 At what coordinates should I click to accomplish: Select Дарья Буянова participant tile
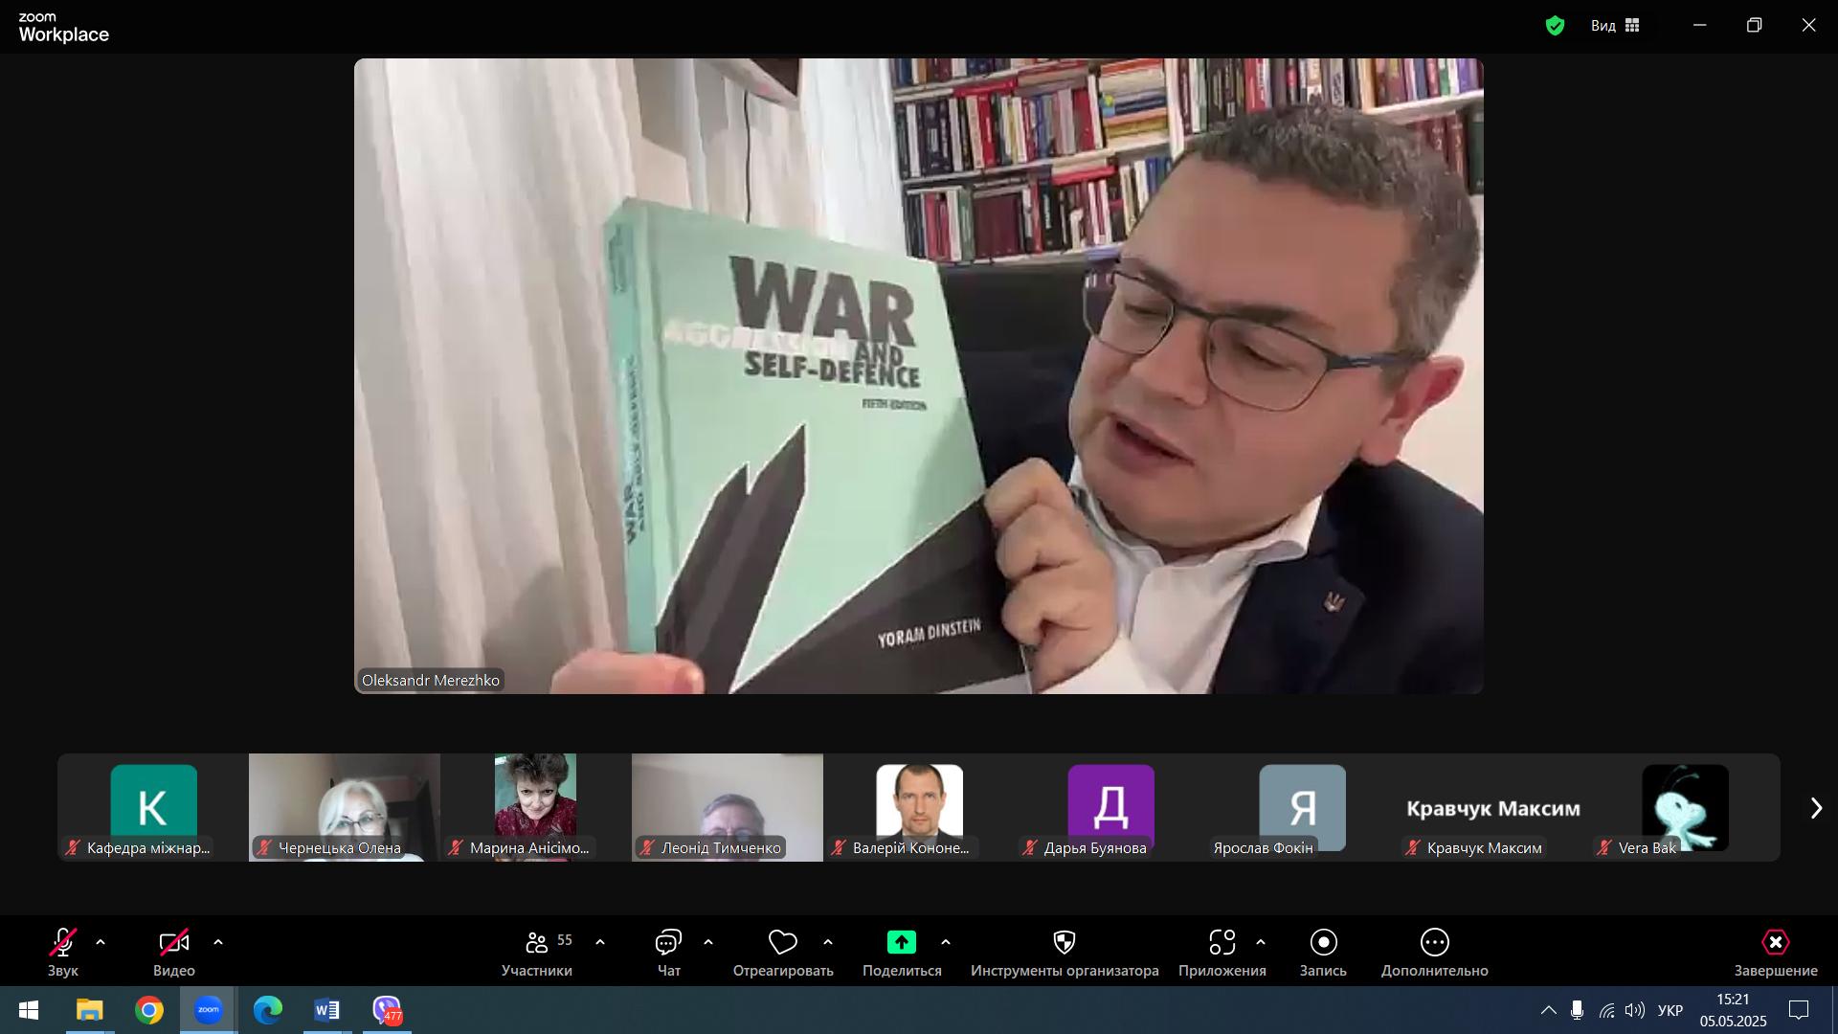[1110, 807]
